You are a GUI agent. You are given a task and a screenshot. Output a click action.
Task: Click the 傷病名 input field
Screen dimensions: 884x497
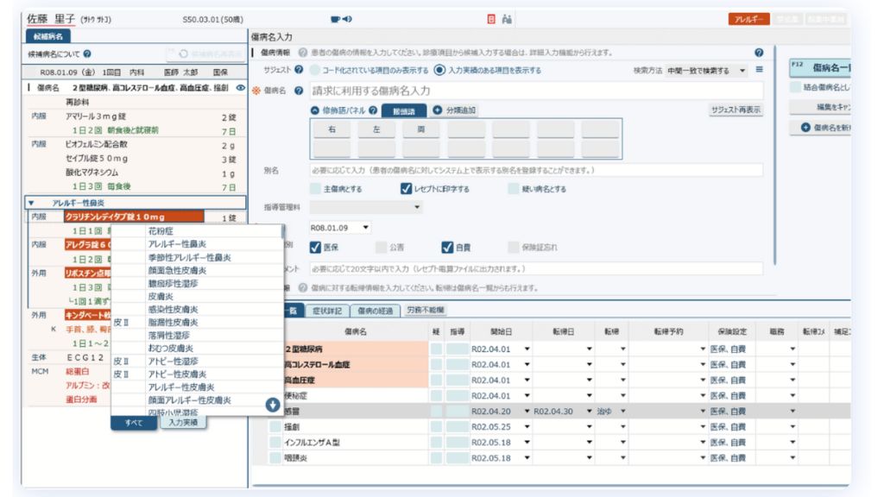[x=535, y=91]
